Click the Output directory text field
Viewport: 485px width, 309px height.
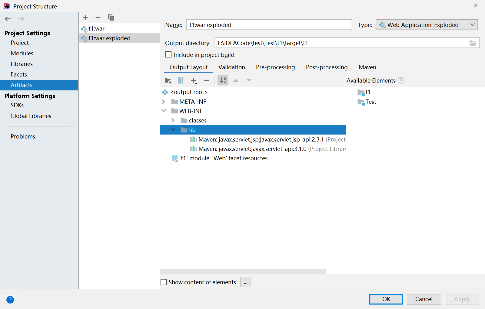(x=342, y=43)
